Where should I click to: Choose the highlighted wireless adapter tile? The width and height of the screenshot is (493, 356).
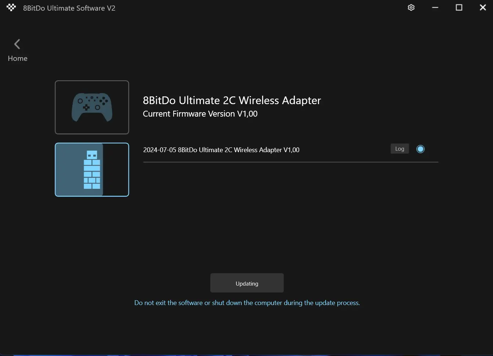click(92, 170)
